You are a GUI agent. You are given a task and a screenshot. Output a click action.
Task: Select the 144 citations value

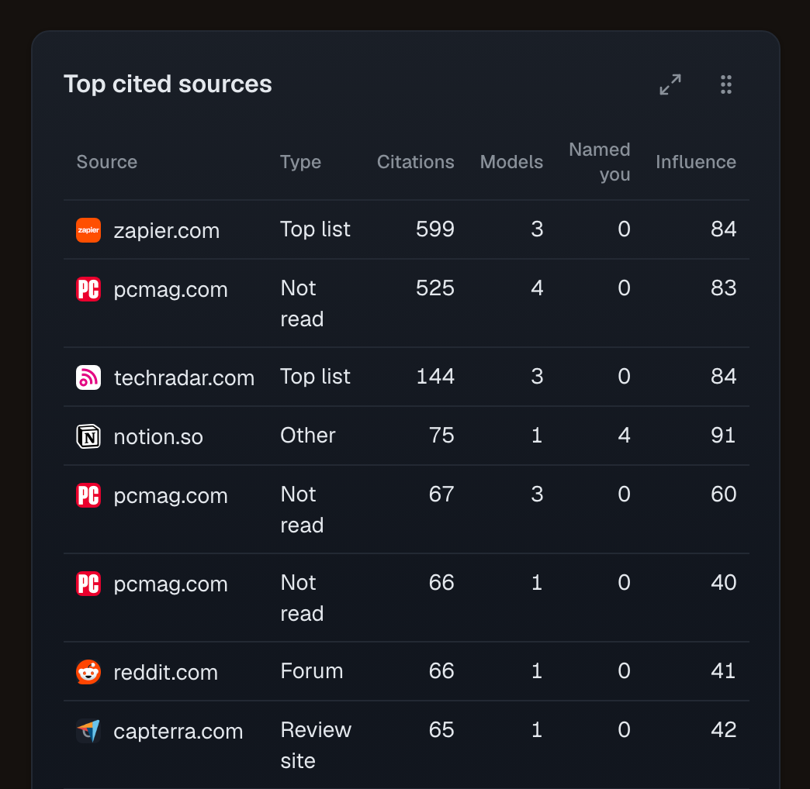click(435, 376)
